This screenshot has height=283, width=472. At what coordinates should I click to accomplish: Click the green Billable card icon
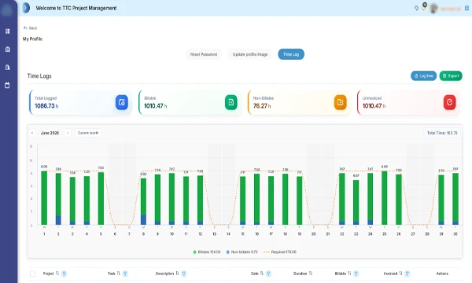[230, 102]
